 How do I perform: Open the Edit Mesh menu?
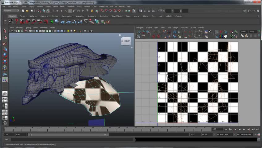(x=70, y=7)
